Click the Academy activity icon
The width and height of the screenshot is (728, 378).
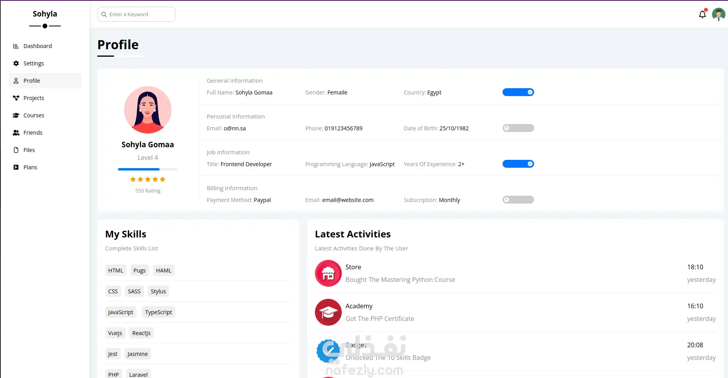tap(328, 312)
